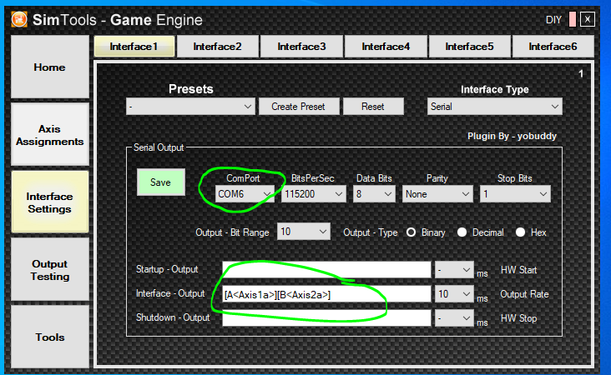
Task: Open the Tools section
Action: click(50, 337)
